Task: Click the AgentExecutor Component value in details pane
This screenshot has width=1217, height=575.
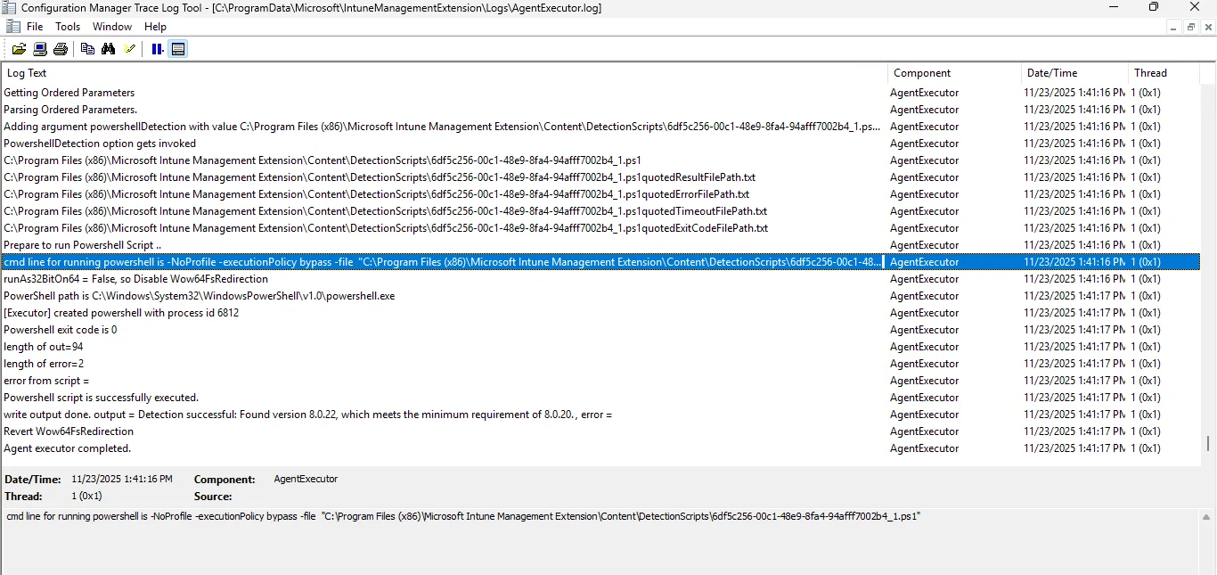Action: pyautogui.click(x=306, y=479)
